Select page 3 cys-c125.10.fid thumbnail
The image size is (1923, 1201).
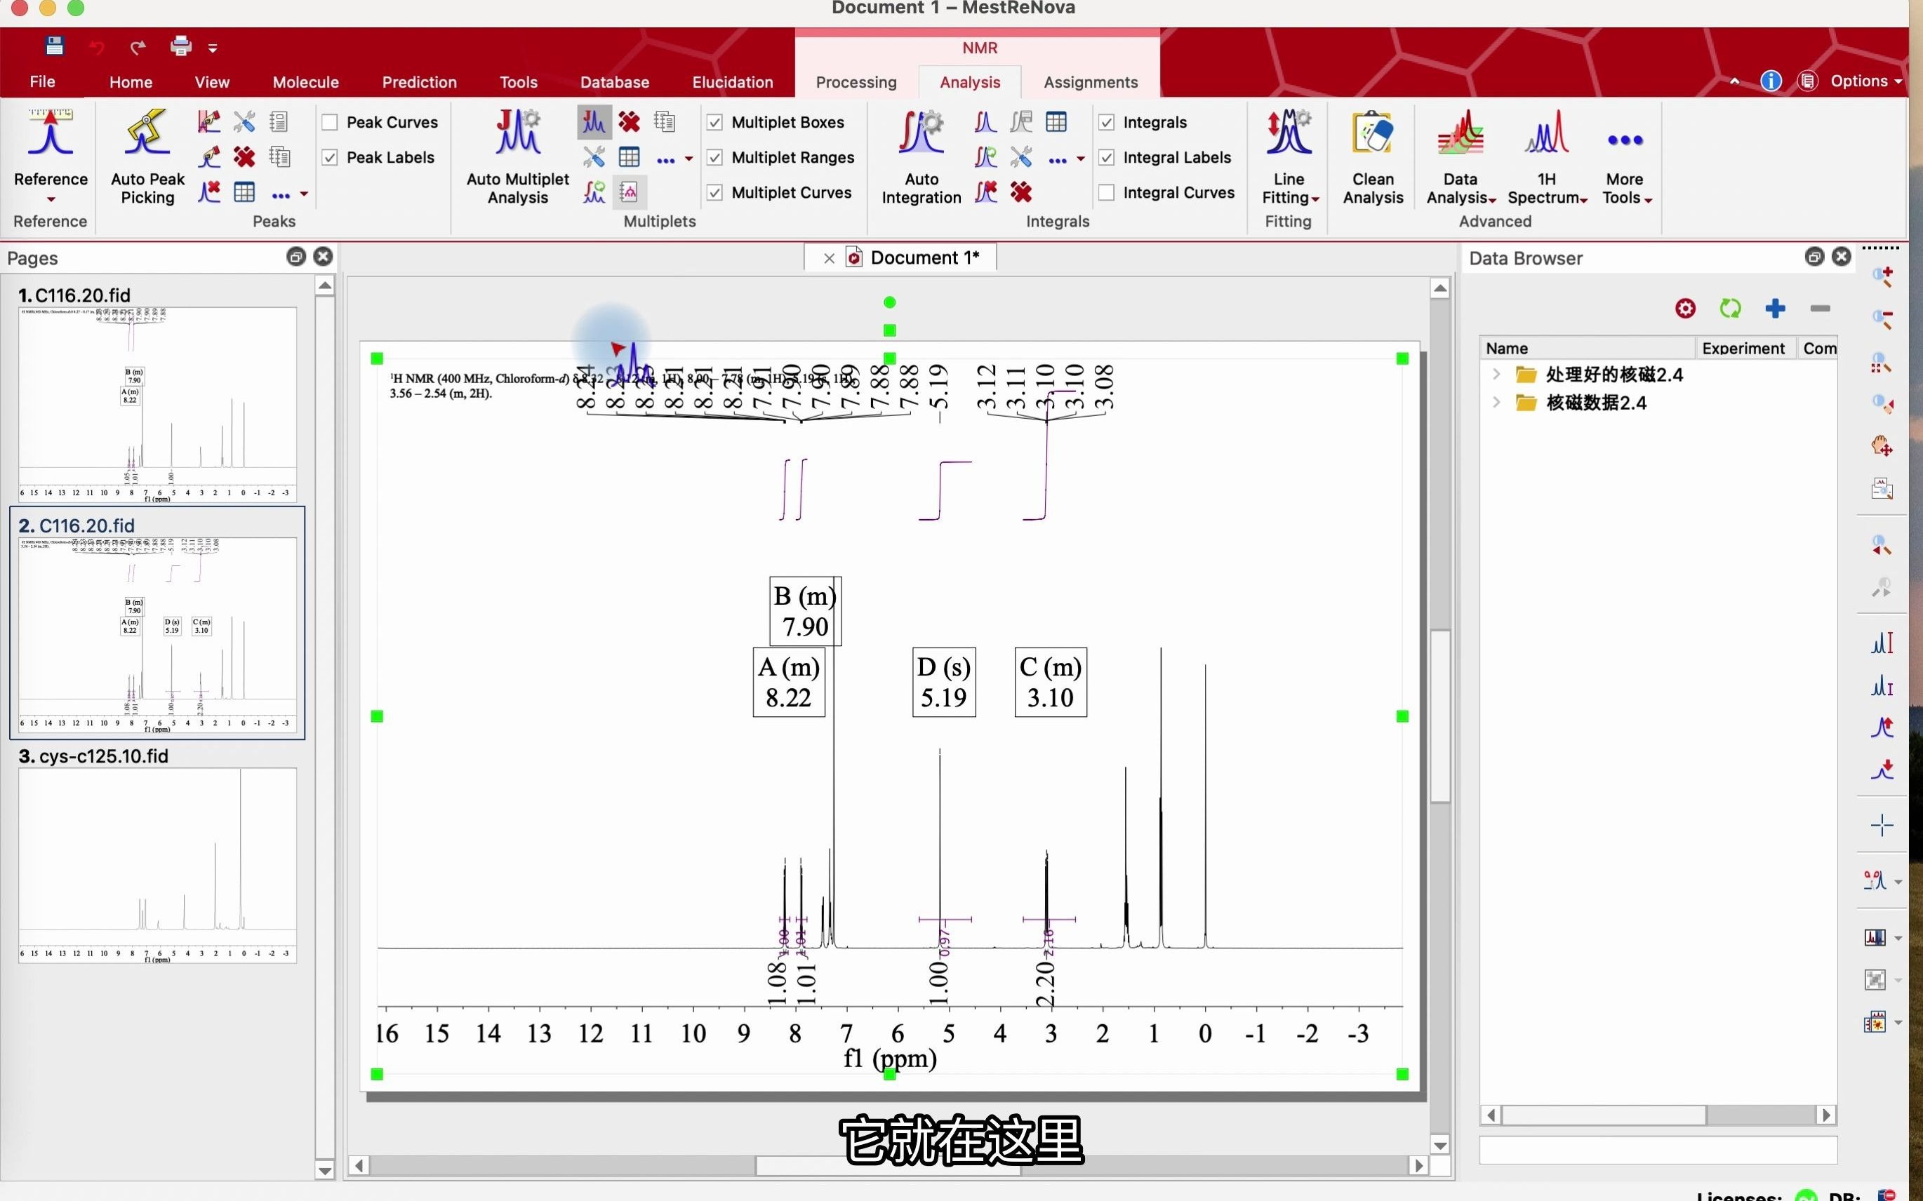tap(157, 865)
